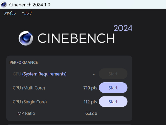Click the Cinebench 2024.1.0 window title

point(30,5)
